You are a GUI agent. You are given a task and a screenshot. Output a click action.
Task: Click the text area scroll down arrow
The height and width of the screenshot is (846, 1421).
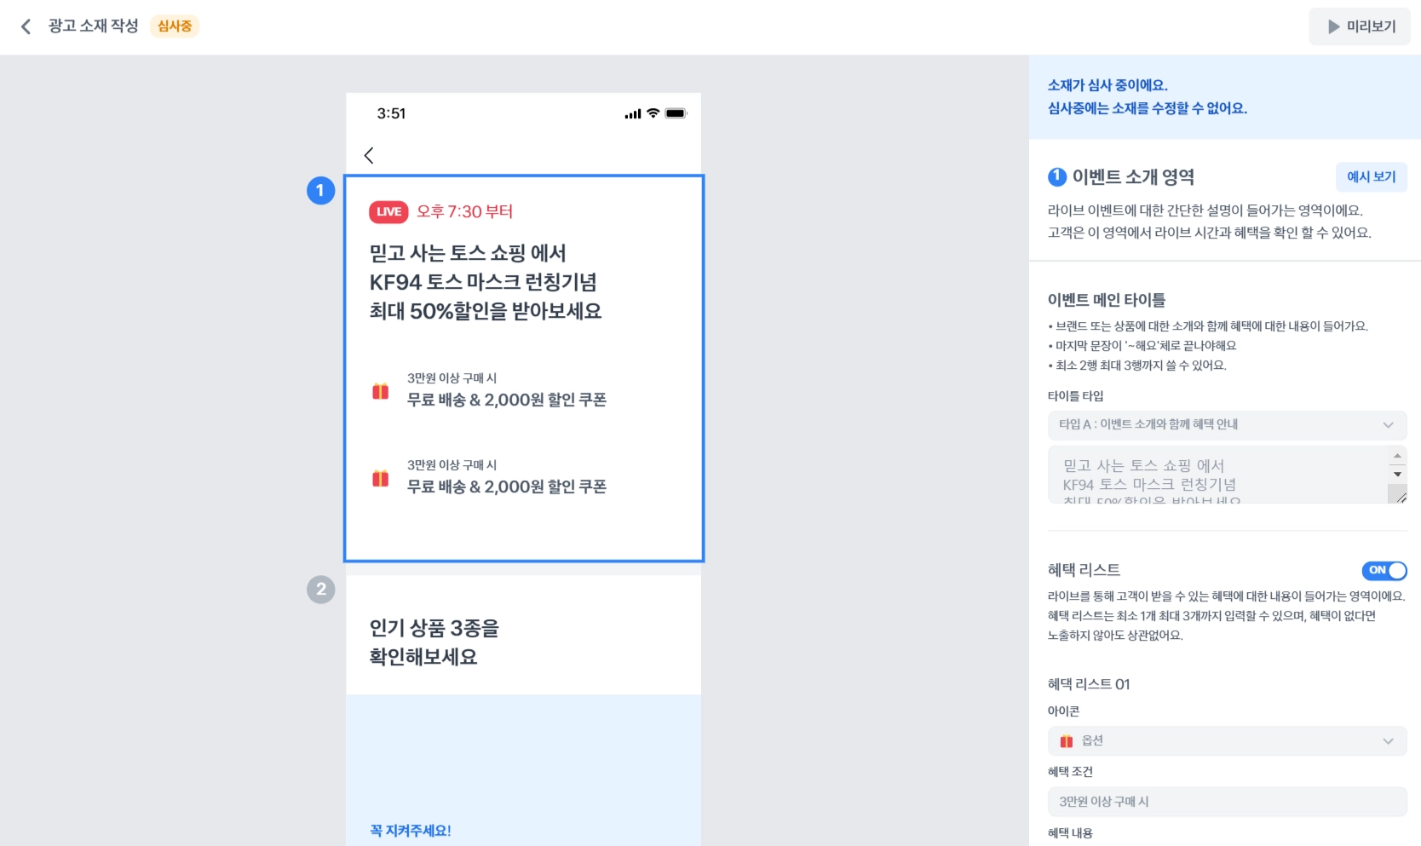click(x=1397, y=474)
